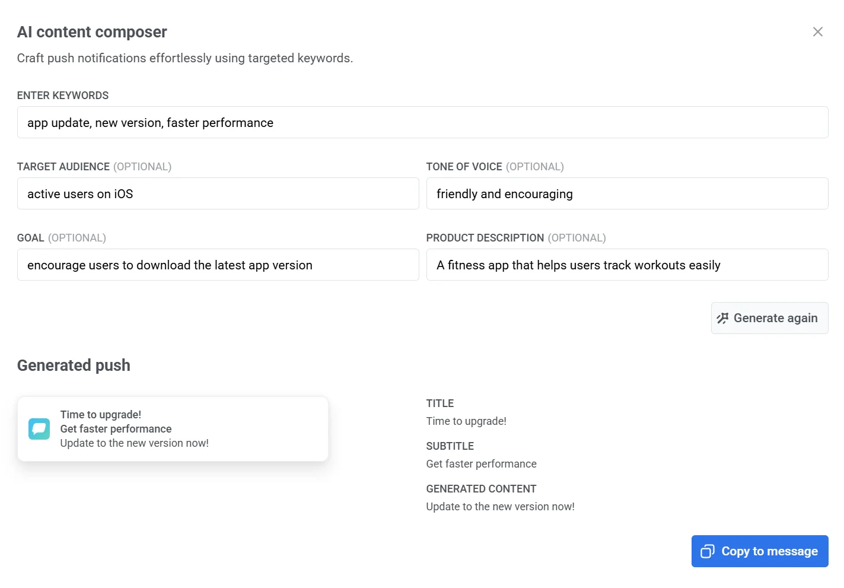Screen dimensions: 844x588
Task: Click the chat bubble app icon in push preview
Action: coord(39,429)
